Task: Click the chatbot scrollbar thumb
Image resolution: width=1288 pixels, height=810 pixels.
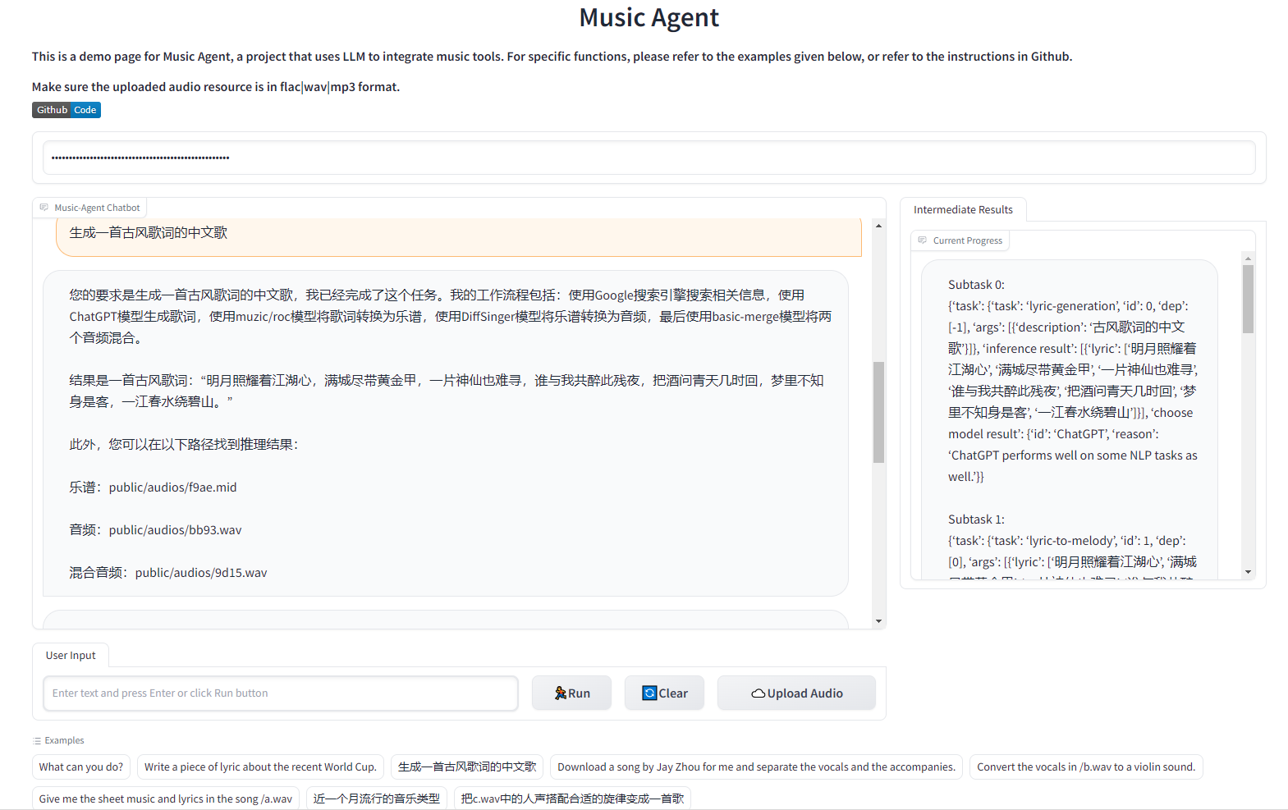Action: (x=878, y=412)
